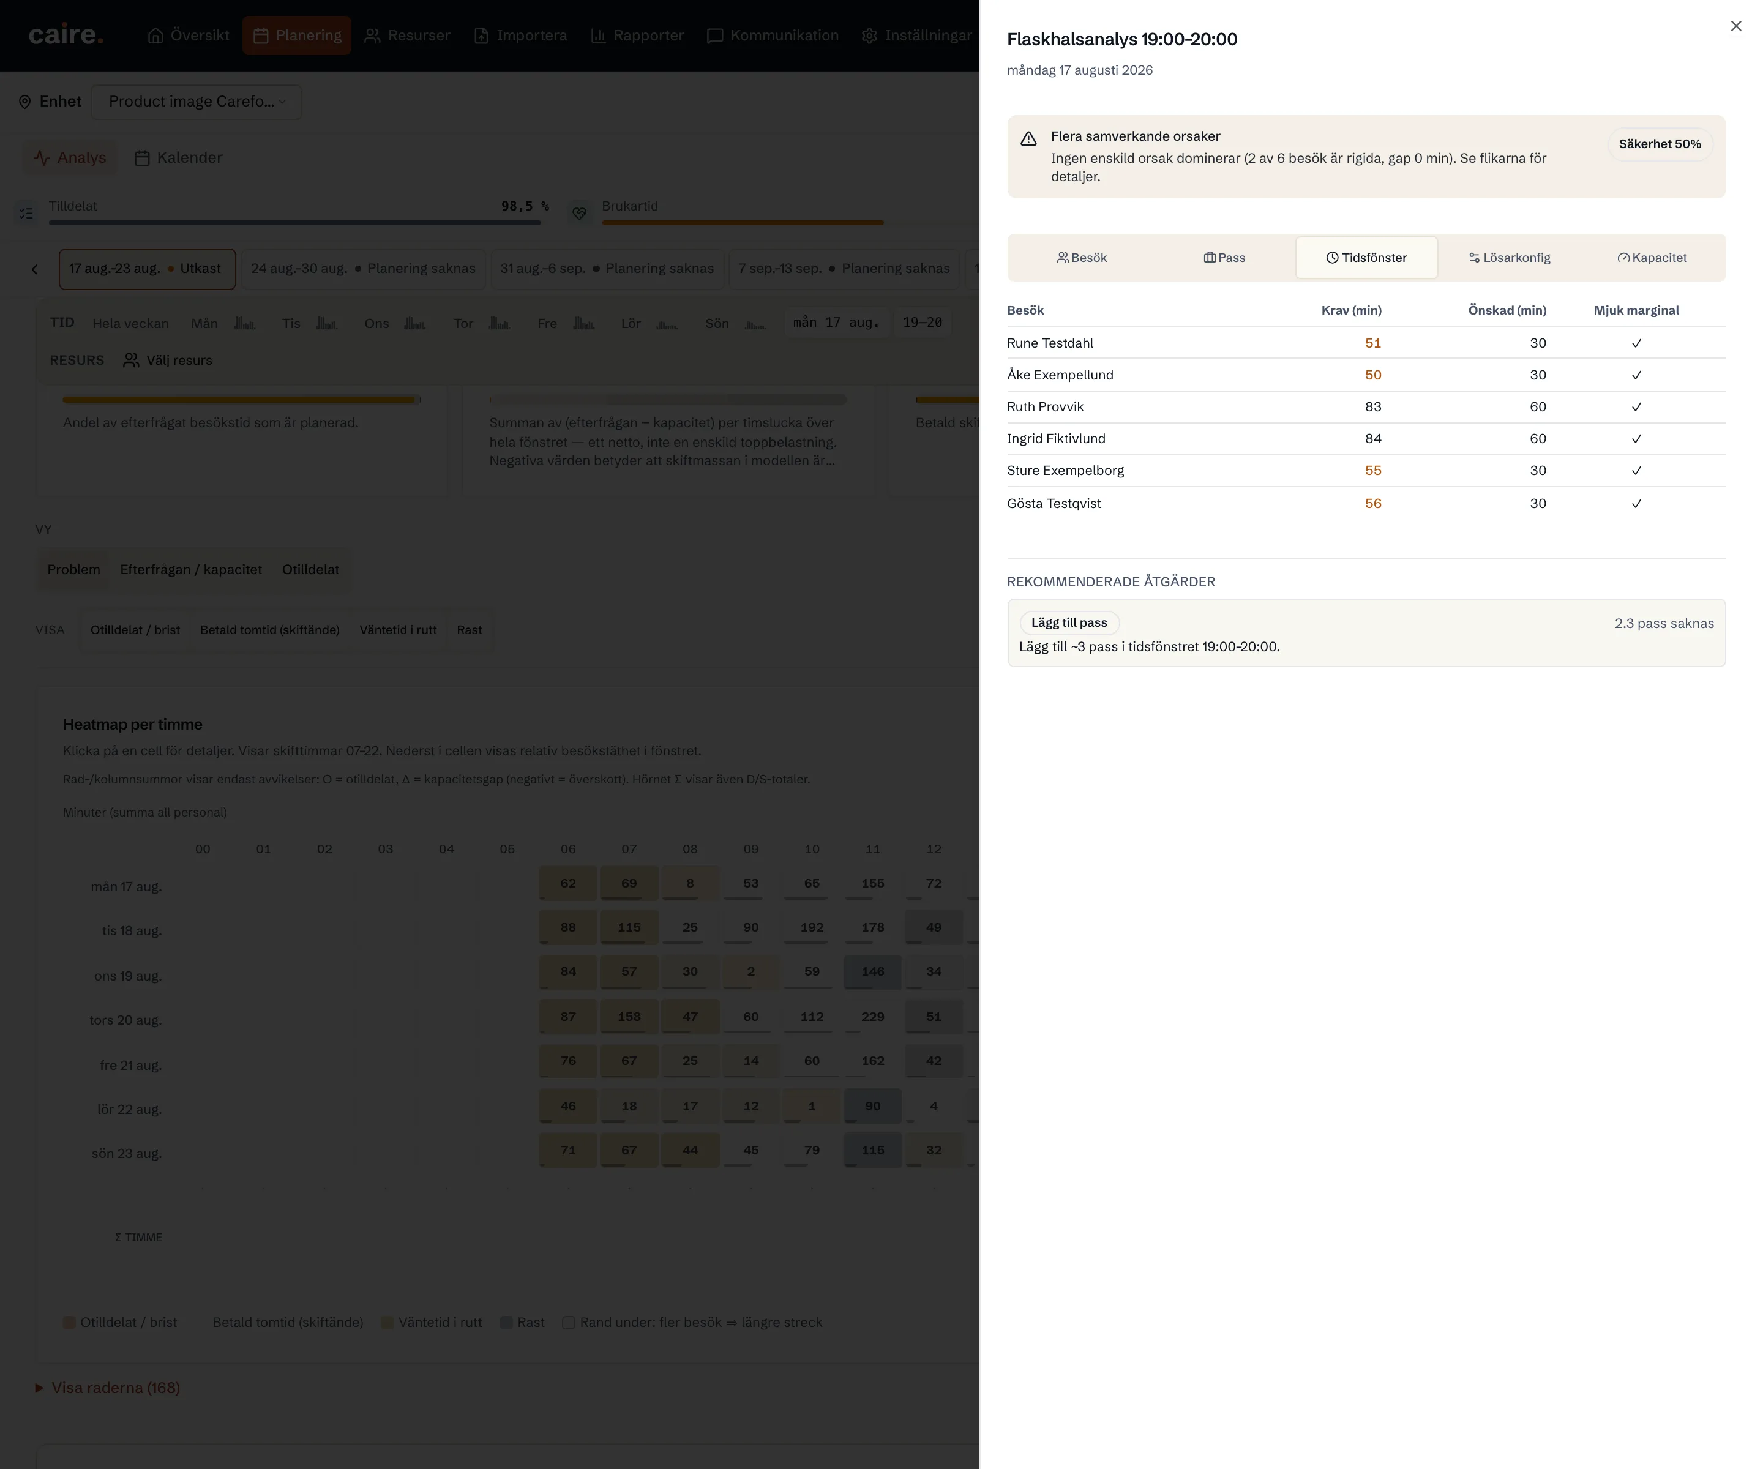The width and height of the screenshot is (1763, 1469).
Task: Click the caire logo
Action: (x=66, y=36)
